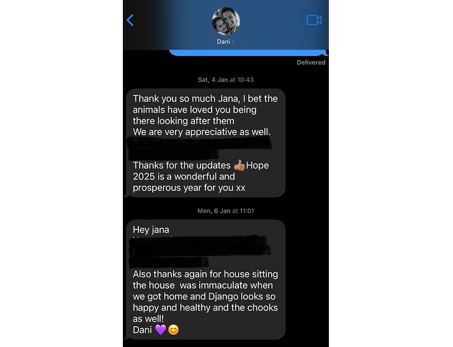
Task: Tap the purple heart emoji
Action: pos(161,330)
